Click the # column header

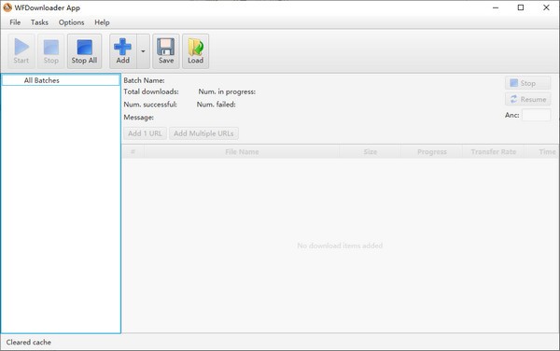pyautogui.click(x=133, y=152)
